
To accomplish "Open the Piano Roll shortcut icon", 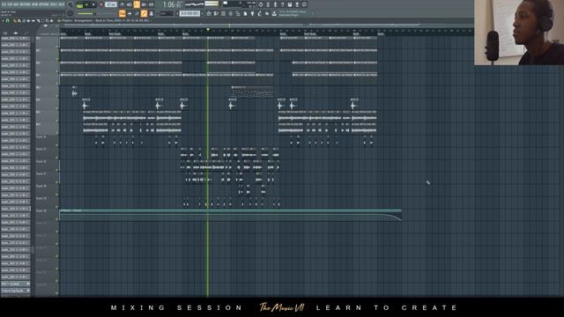I will [x=130, y=13].
